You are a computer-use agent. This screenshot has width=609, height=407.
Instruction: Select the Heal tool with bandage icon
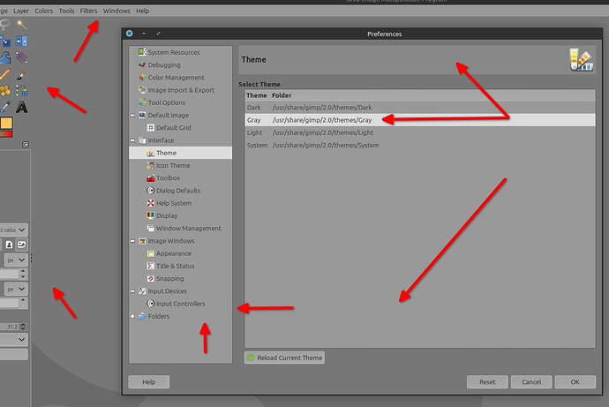point(4,90)
